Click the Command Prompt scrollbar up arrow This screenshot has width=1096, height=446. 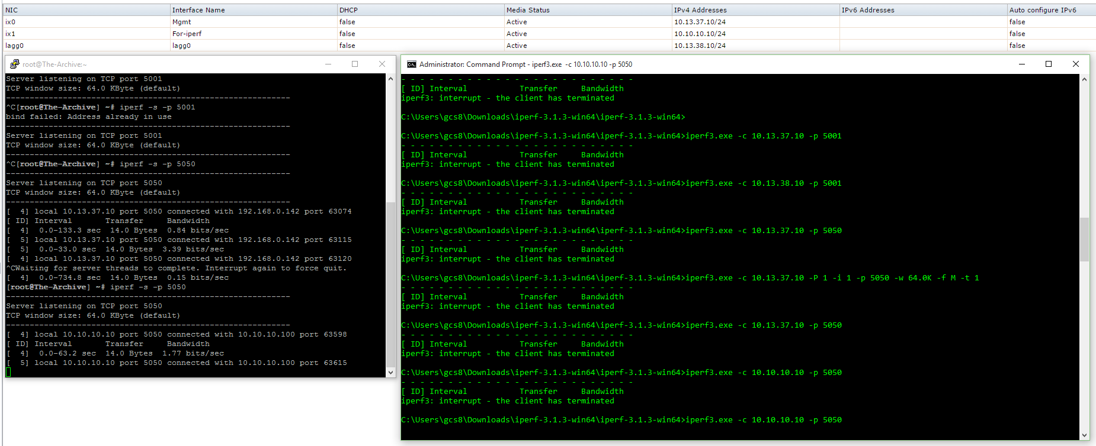pos(1084,79)
